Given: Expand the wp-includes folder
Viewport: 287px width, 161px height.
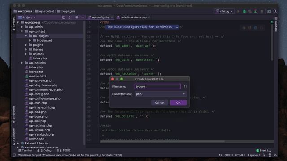Looking at the screenshot, I should (22, 63).
